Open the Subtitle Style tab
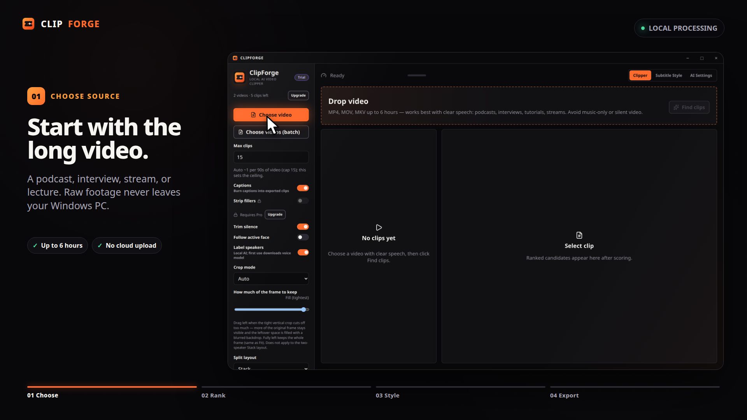Viewport: 747px width, 420px height. coord(668,75)
